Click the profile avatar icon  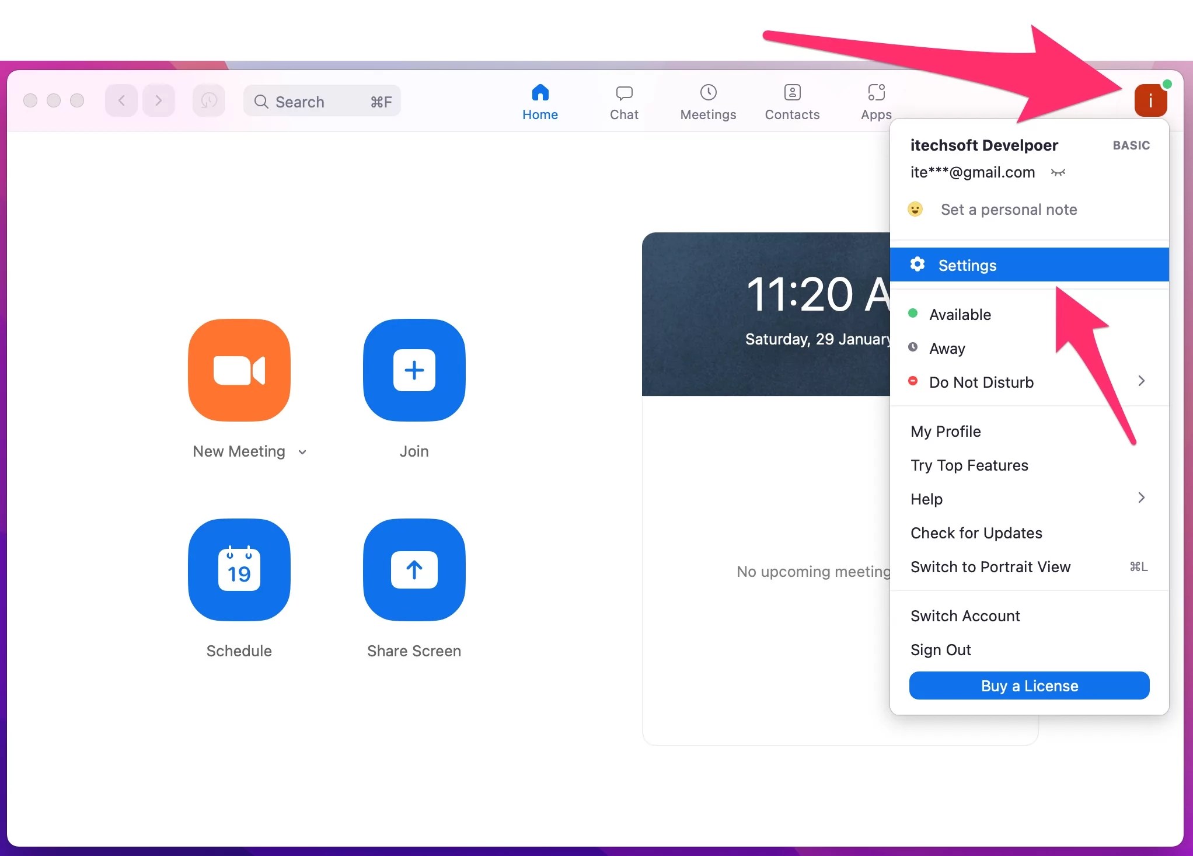(1150, 100)
